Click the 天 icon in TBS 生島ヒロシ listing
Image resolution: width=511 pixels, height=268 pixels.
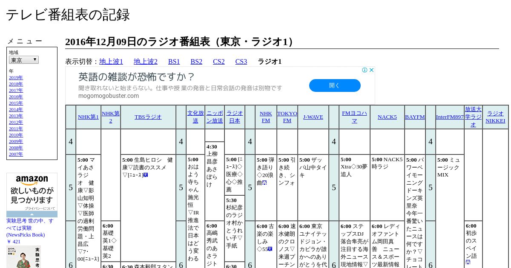click(x=146, y=175)
